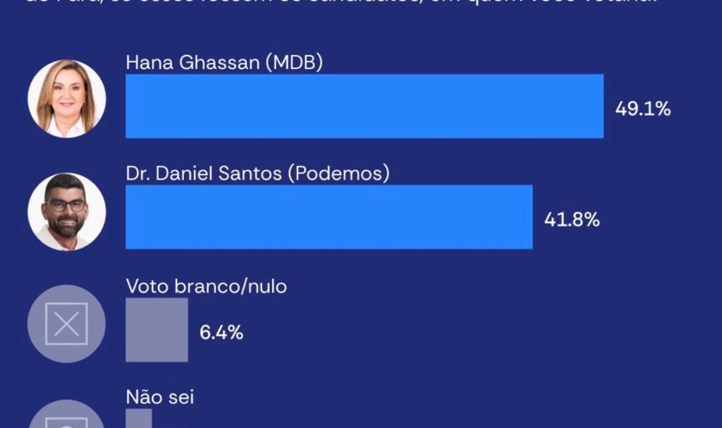Click the X mark inside the null-vote icon

click(67, 324)
